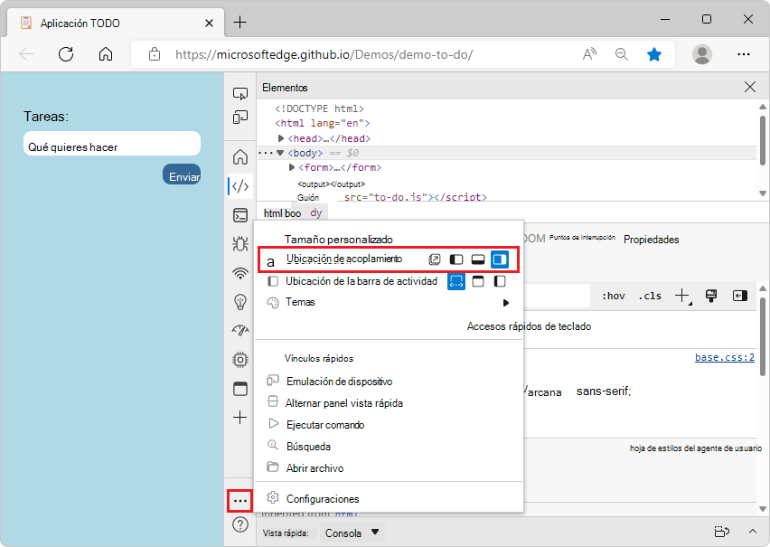Screen dimensions: 770x547
Task: Click the Customize DevTools three-dots button
Action: click(x=240, y=501)
